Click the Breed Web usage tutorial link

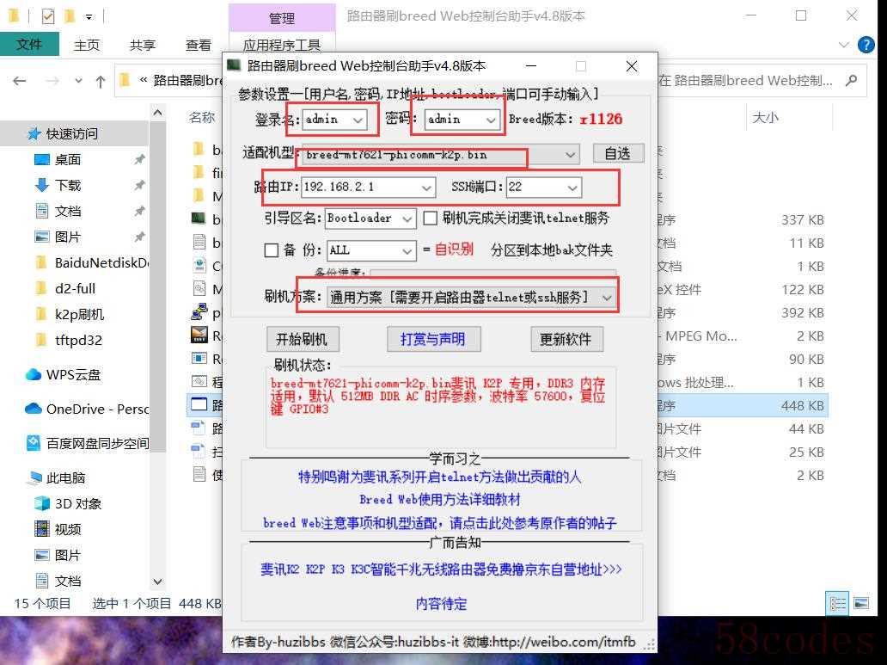pyautogui.click(x=440, y=500)
